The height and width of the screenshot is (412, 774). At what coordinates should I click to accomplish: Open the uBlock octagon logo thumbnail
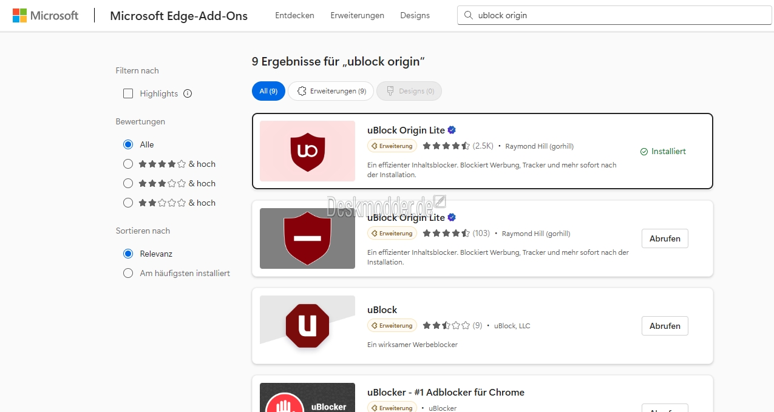click(x=307, y=326)
